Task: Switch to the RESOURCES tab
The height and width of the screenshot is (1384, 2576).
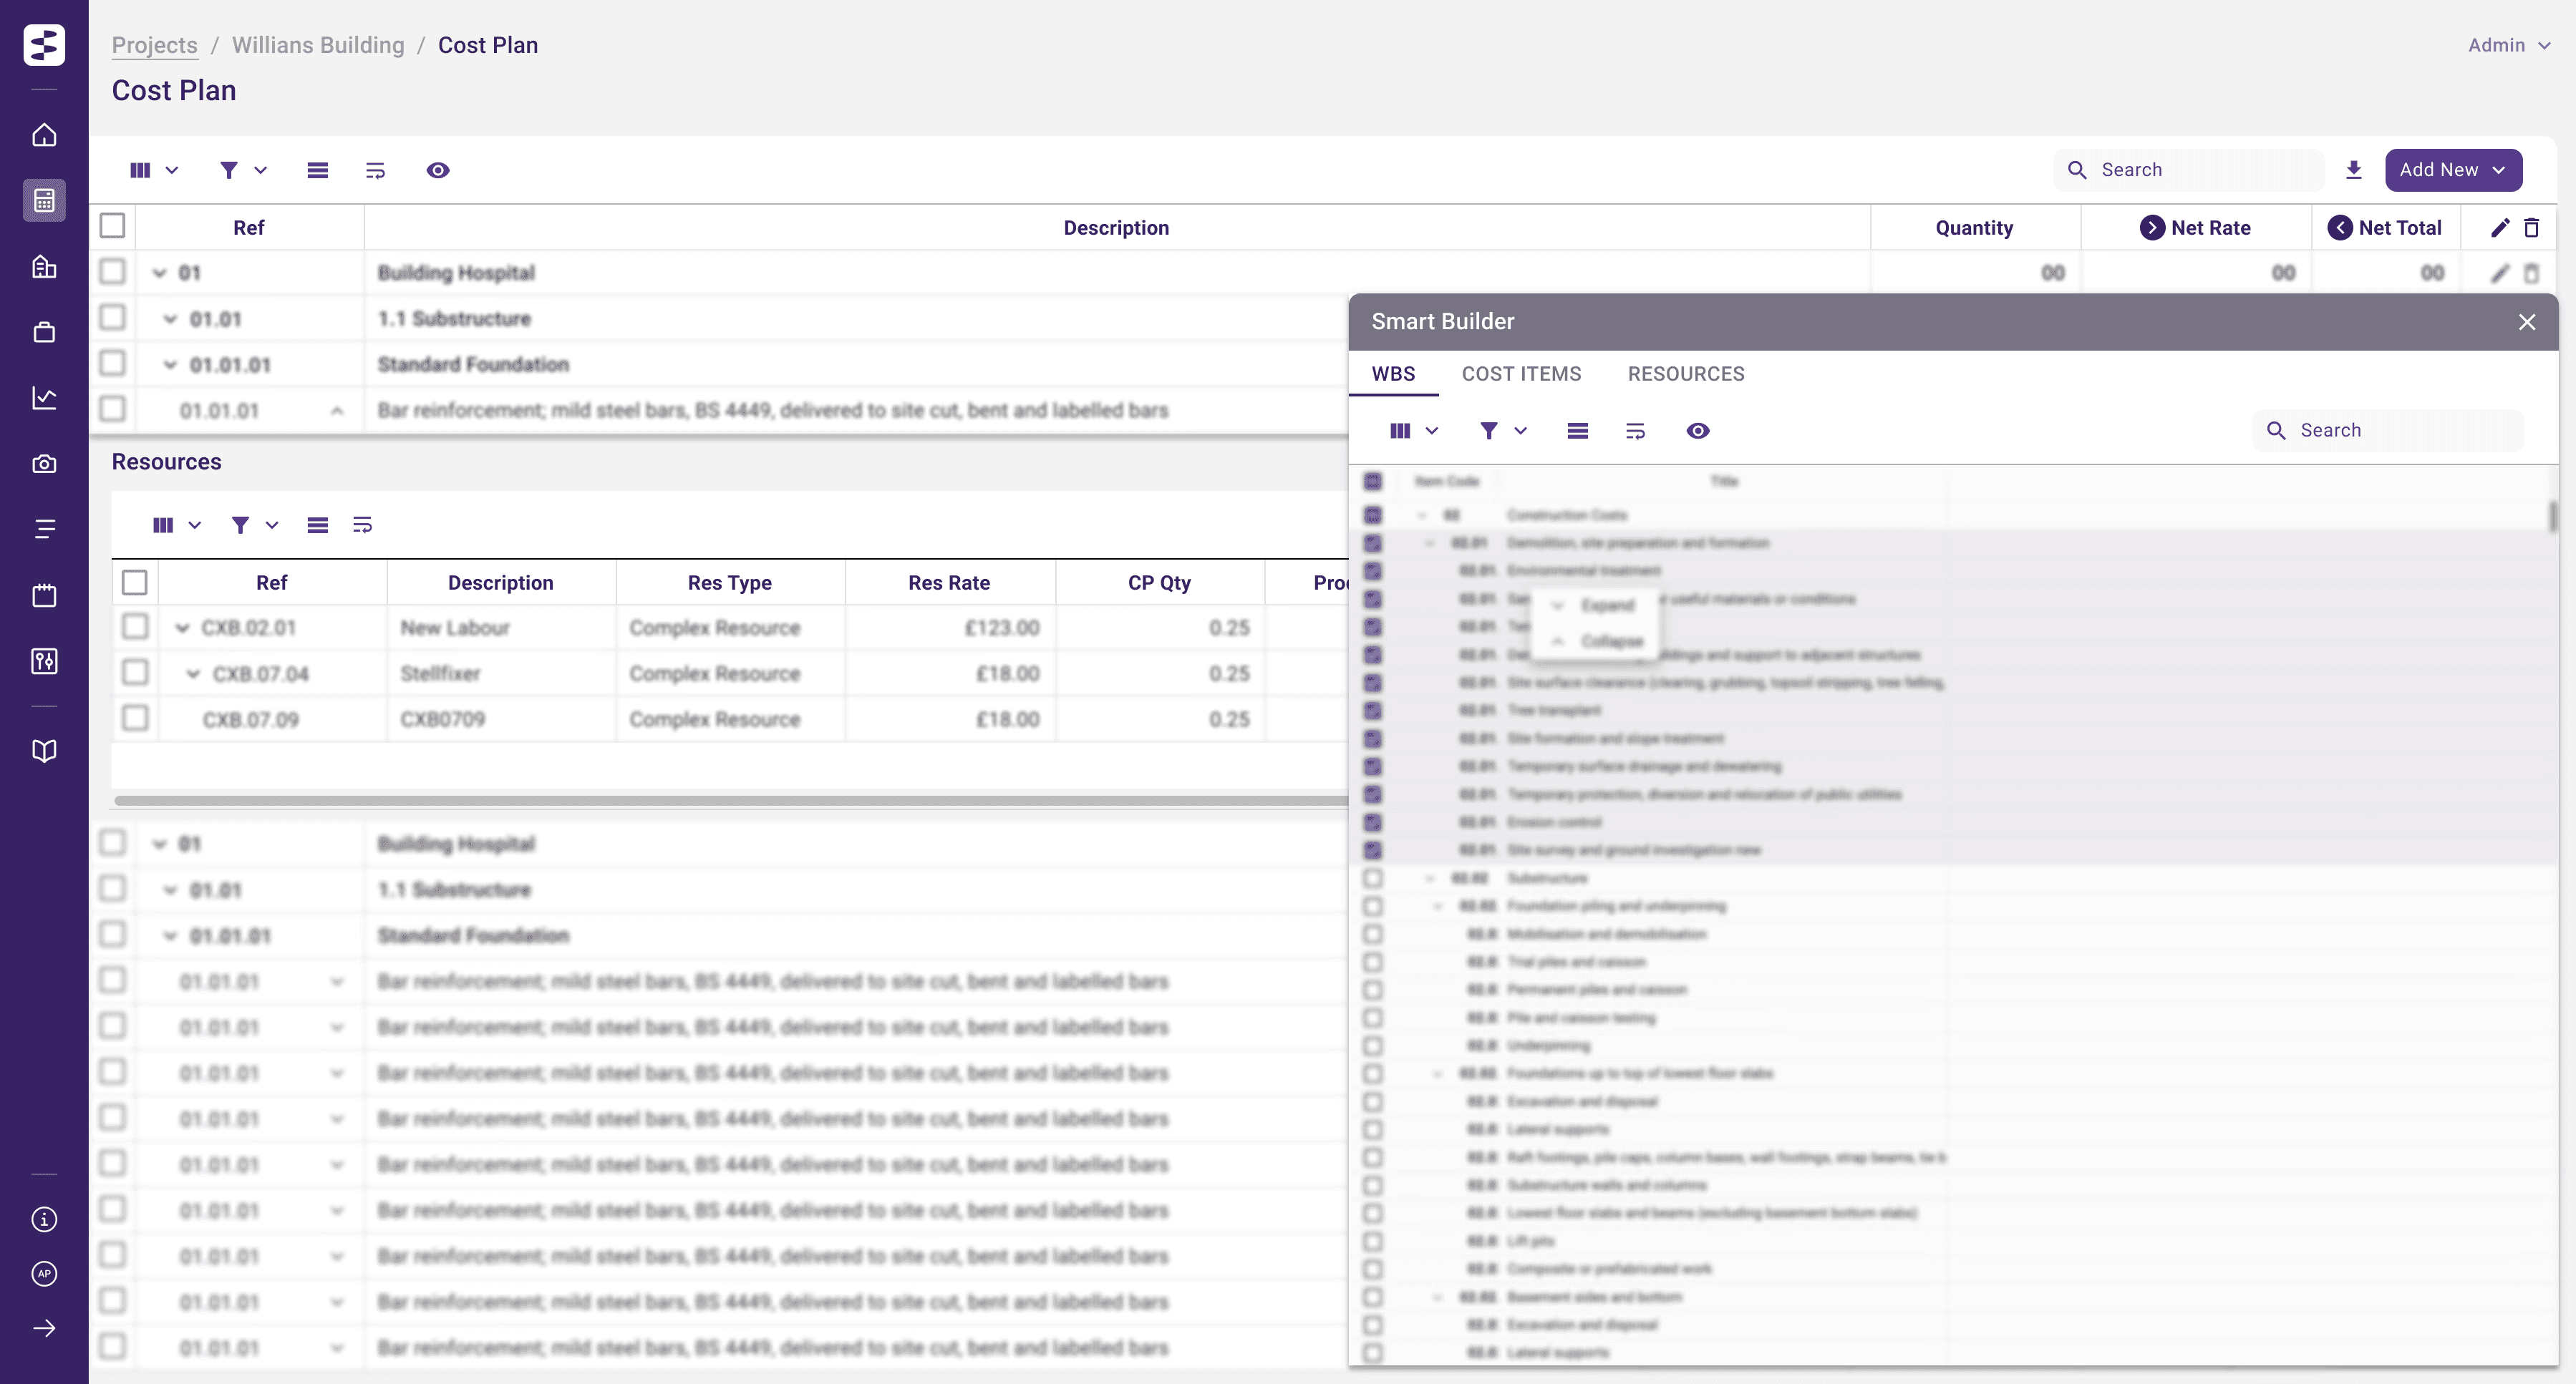Action: tap(1685, 374)
